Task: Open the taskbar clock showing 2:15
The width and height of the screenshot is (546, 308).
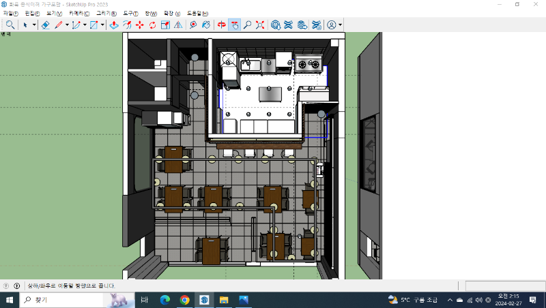Action: pyautogui.click(x=508, y=300)
